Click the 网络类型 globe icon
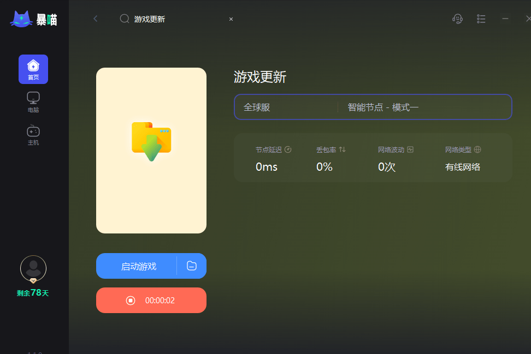The width and height of the screenshot is (531, 354). click(x=477, y=149)
